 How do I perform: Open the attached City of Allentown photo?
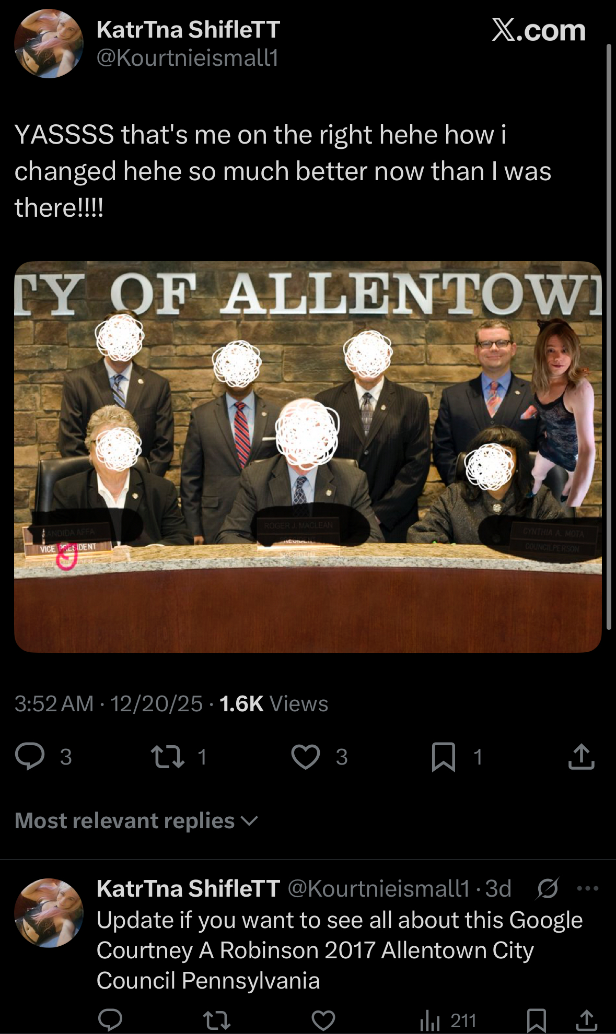tap(308, 456)
